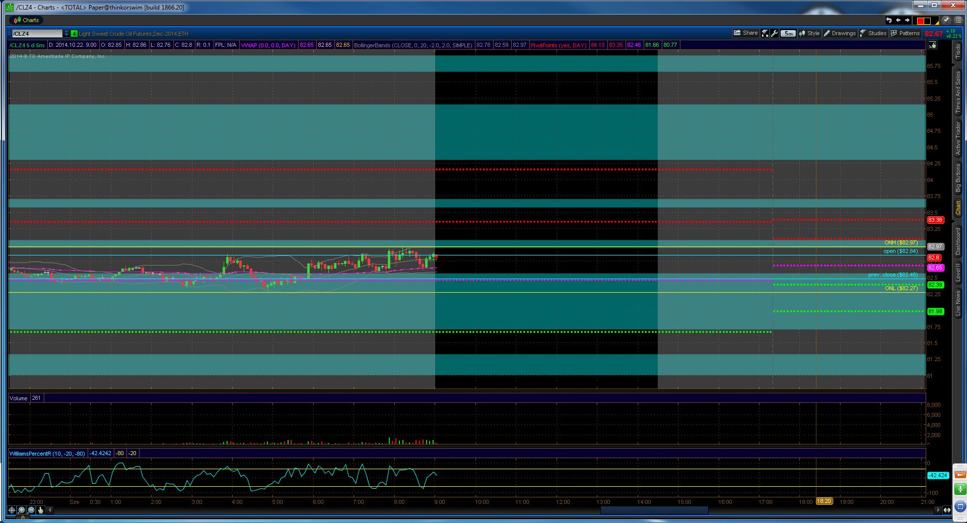
Task: Click the zoom in magnifier icon
Action: 22,510
